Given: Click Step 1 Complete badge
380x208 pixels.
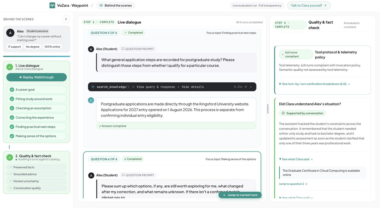Looking at the screenshot, I should [x=99, y=22].
